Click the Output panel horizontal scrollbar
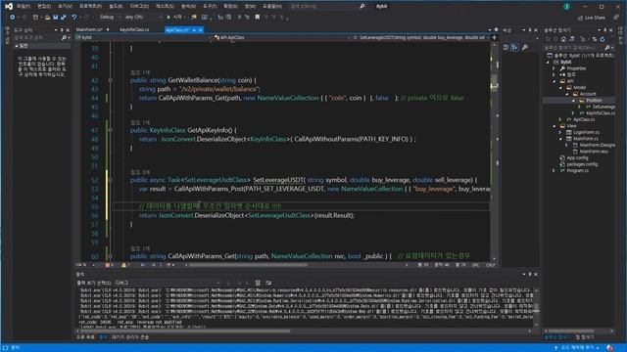Screen dimensions: 627x352 tap(305, 330)
